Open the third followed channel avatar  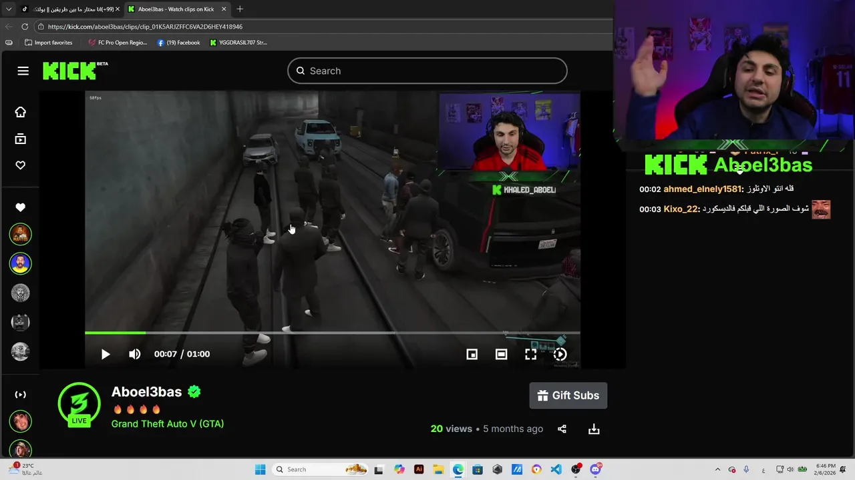[x=21, y=293]
